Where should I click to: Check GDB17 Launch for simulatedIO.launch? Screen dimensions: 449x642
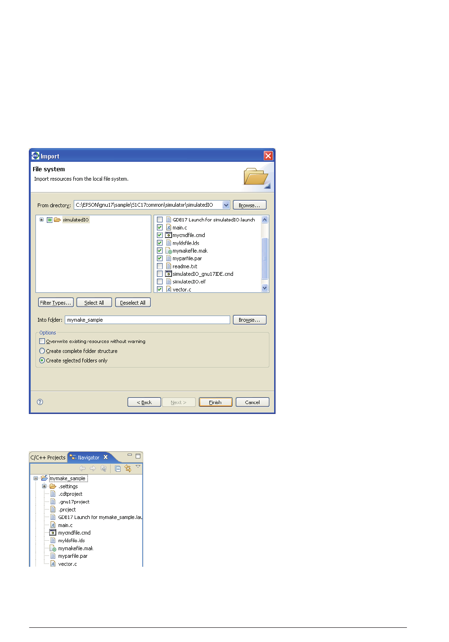click(x=160, y=220)
